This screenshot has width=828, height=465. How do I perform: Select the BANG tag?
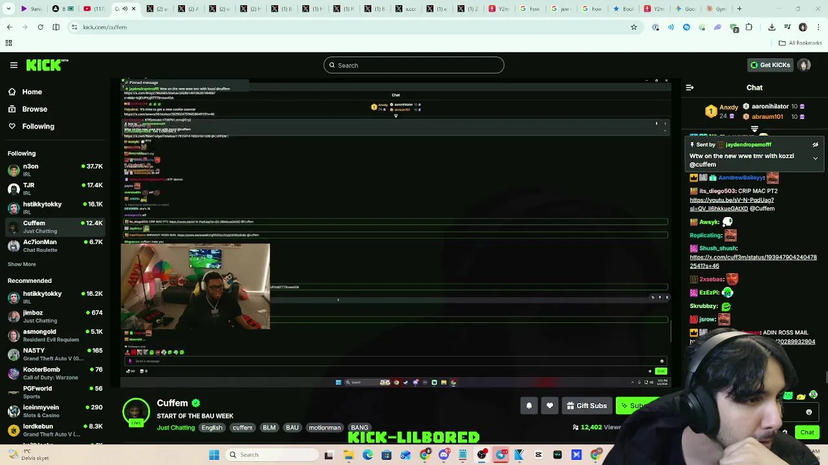(x=360, y=428)
